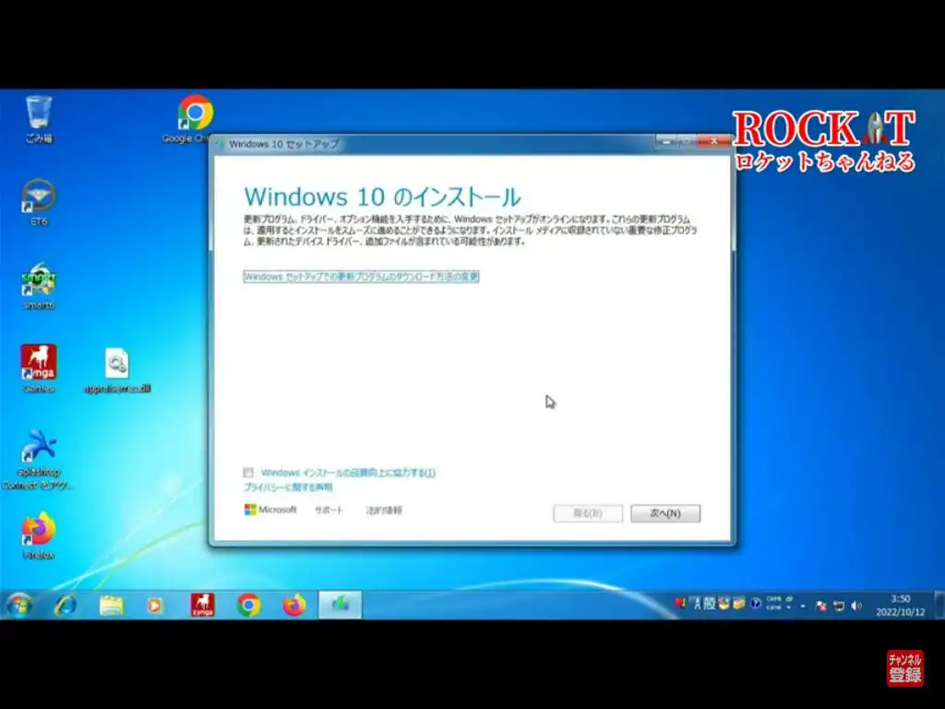
Task: Show hidden tray icons arrow
Action: point(803,606)
